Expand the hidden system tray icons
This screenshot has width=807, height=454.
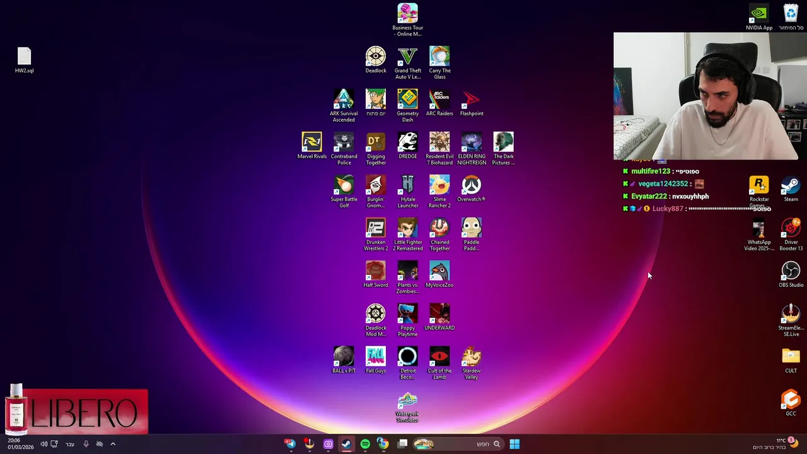[113, 444]
